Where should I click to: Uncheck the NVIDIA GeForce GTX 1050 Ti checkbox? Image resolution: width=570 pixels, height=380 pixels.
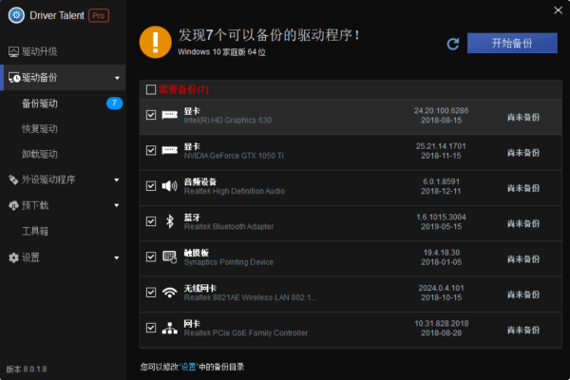click(x=151, y=150)
